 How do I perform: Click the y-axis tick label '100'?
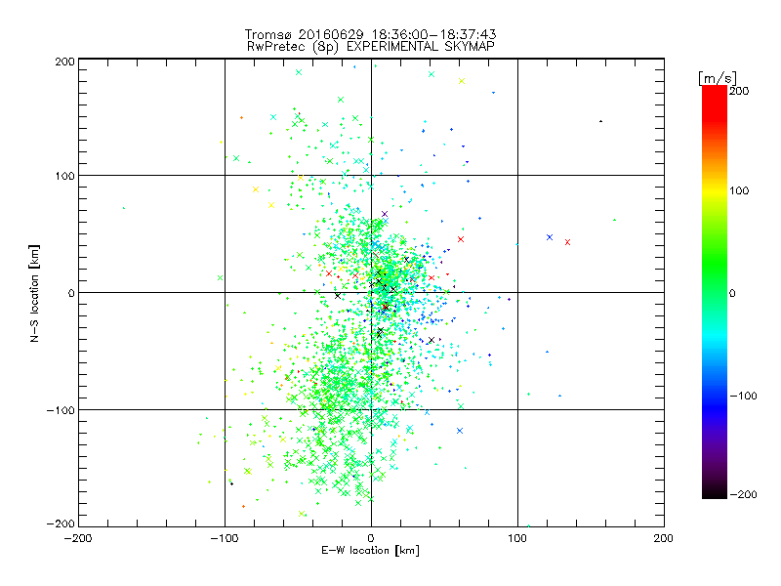(64, 176)
